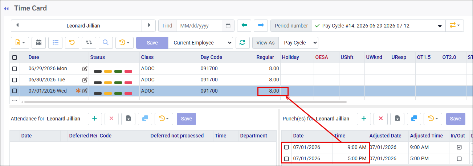
Task: Go to next employee with right triangle
Action: 149,25
